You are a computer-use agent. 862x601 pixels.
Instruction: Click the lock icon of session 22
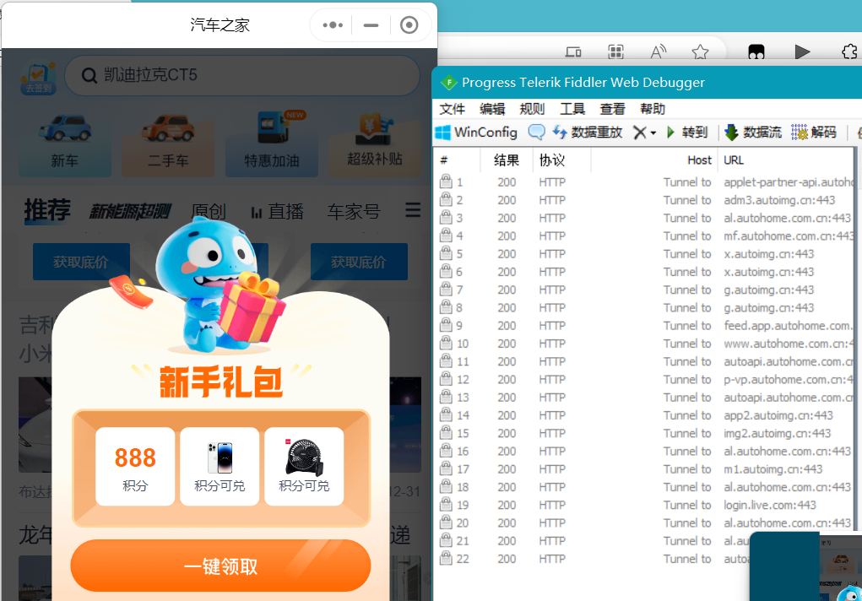pyautogui.click(x=446, y=558)
